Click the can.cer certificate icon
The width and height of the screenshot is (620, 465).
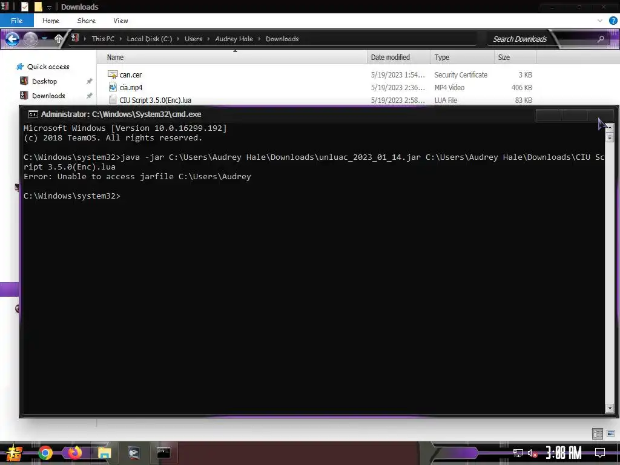pyautogui.click(x=113, y=74)
